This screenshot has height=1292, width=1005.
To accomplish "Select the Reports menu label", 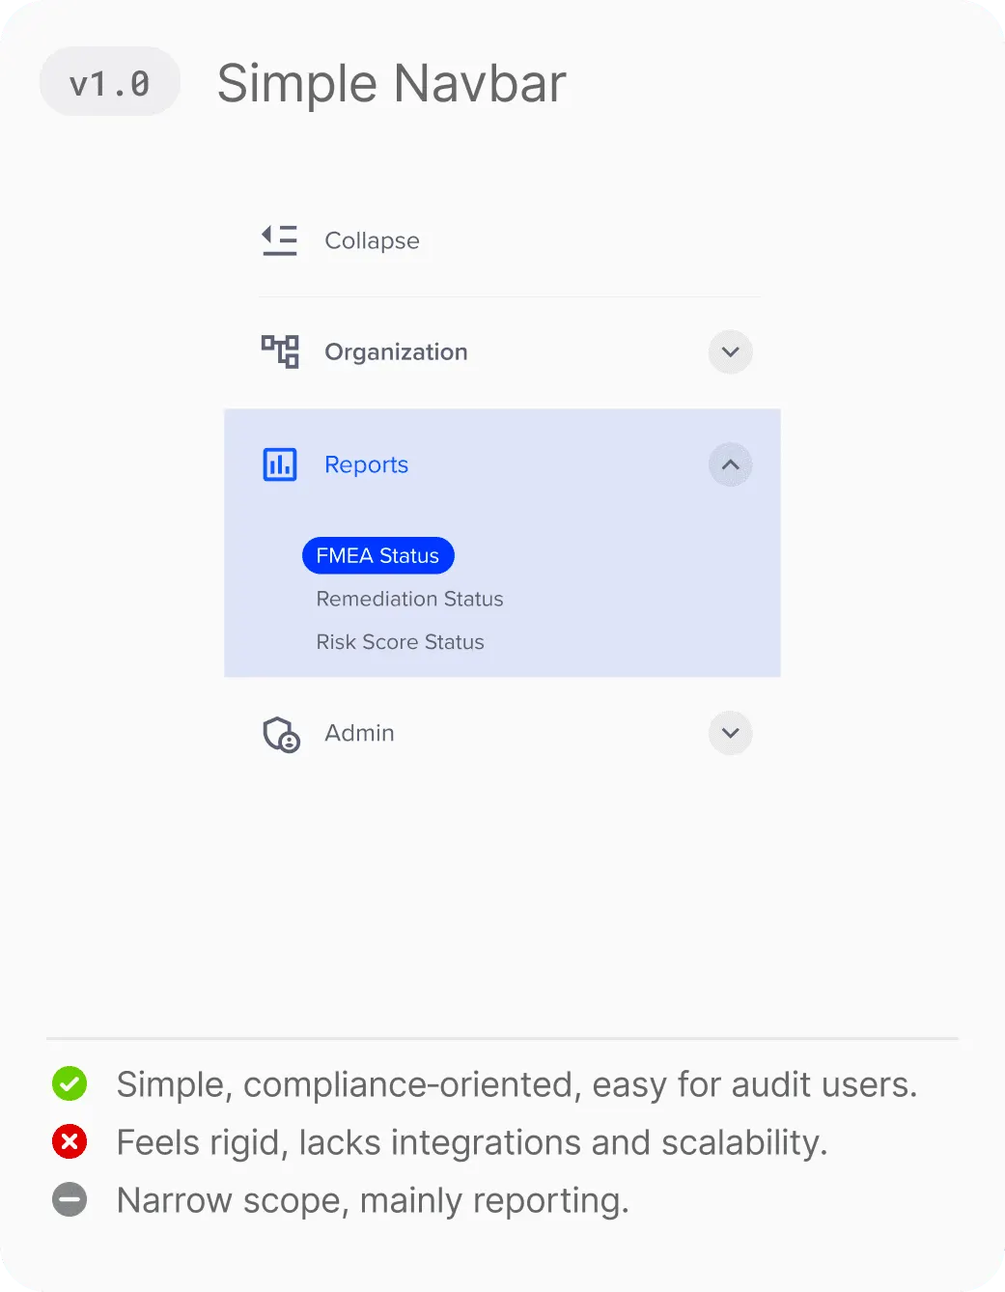I will [x=367, y=464].
